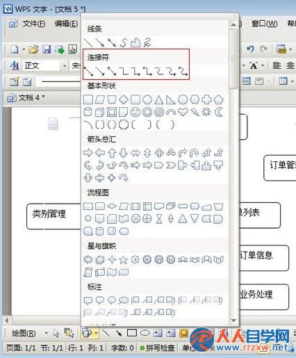This screenshot has height=358, width=296.
Task: Open the 窗口(W) menu
Action: click(x=264, y=24)
